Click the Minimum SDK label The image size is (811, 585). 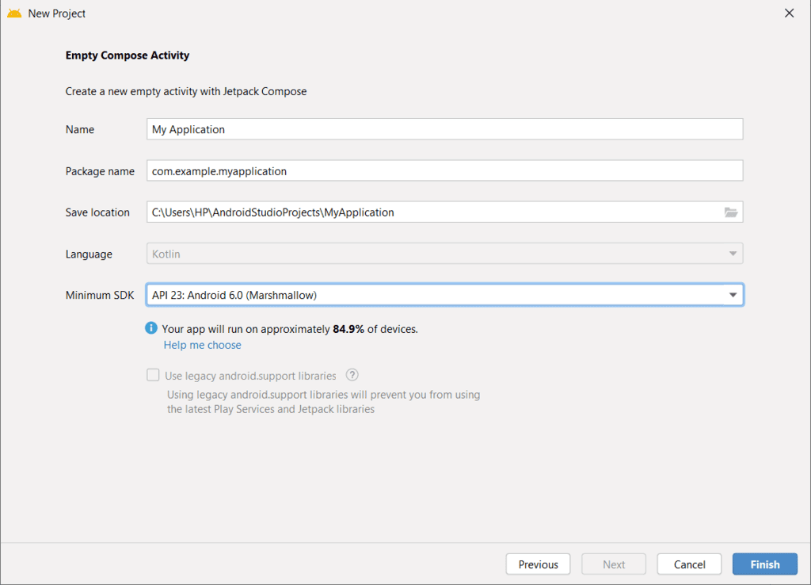point(100,296)
